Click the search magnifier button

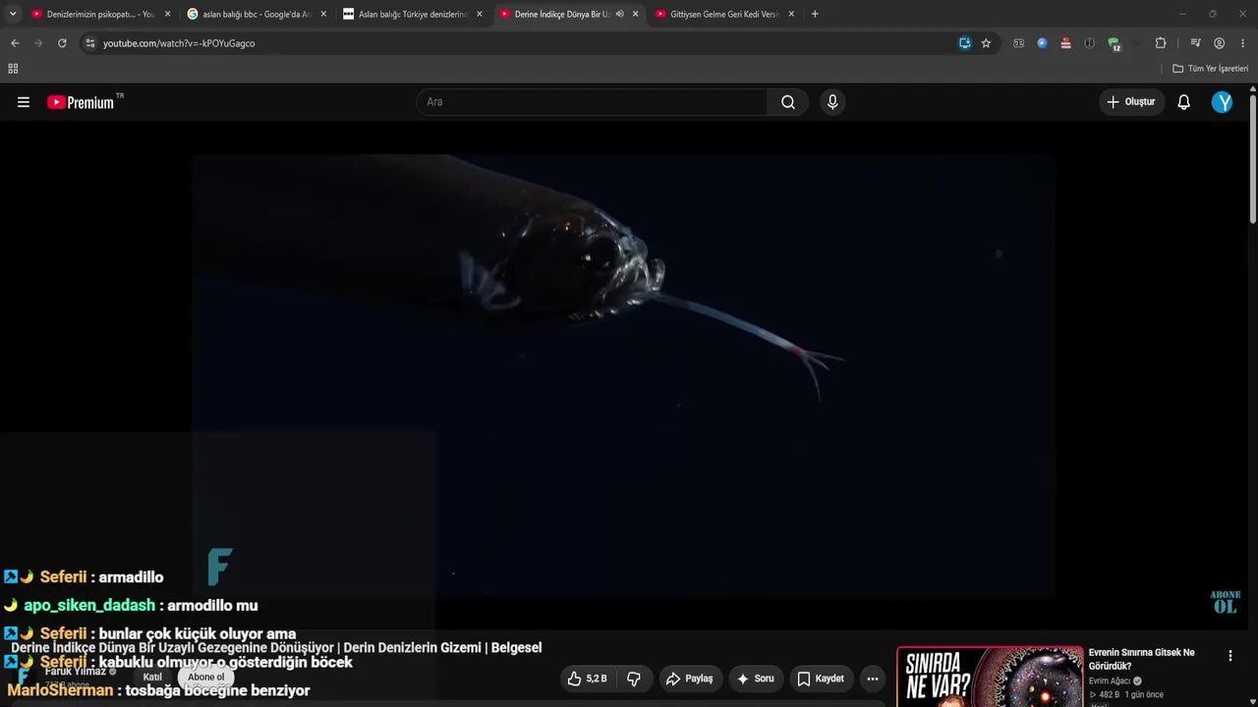(x=788, y=102)
